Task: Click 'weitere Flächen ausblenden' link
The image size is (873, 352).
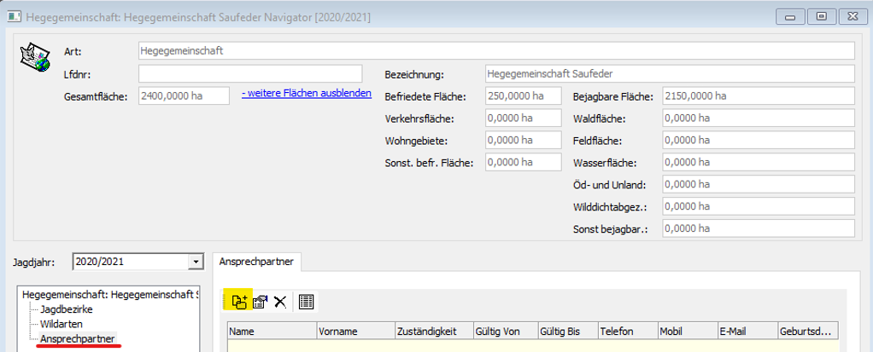Action: pyautogui.click(x=307, y=93)
